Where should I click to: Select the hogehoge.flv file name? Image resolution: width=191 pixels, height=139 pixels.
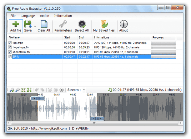21,47
